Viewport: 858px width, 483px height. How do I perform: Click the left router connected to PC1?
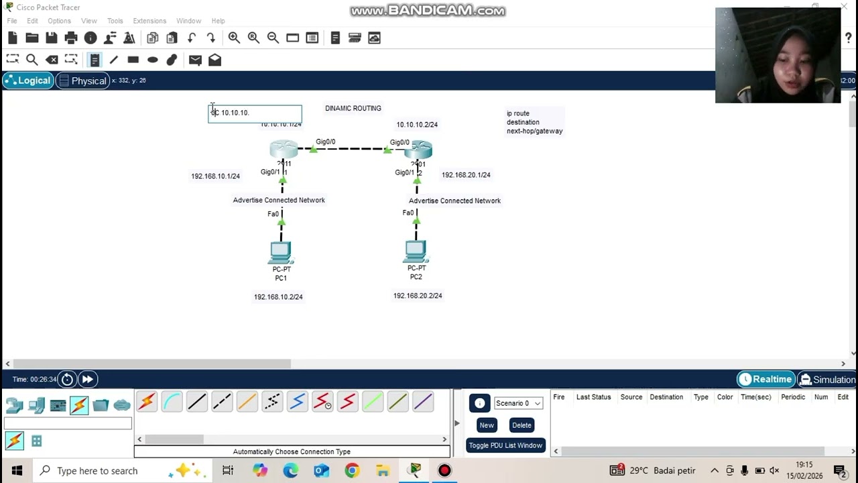pos(284,149)
